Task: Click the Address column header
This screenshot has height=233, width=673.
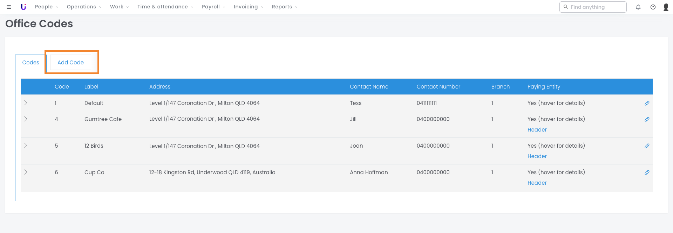Action: [x=160, y=87]
